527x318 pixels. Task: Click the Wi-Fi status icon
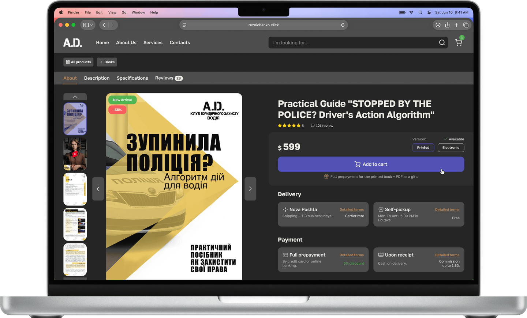click(411, 12)
